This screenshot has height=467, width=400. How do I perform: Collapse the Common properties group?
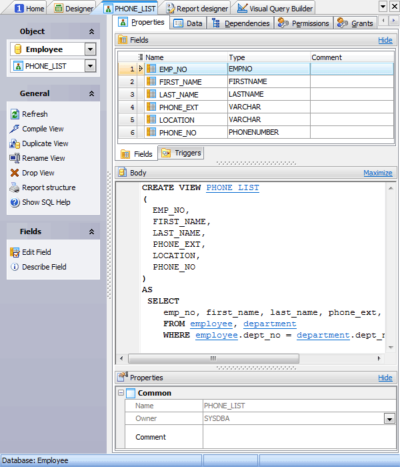121,393
